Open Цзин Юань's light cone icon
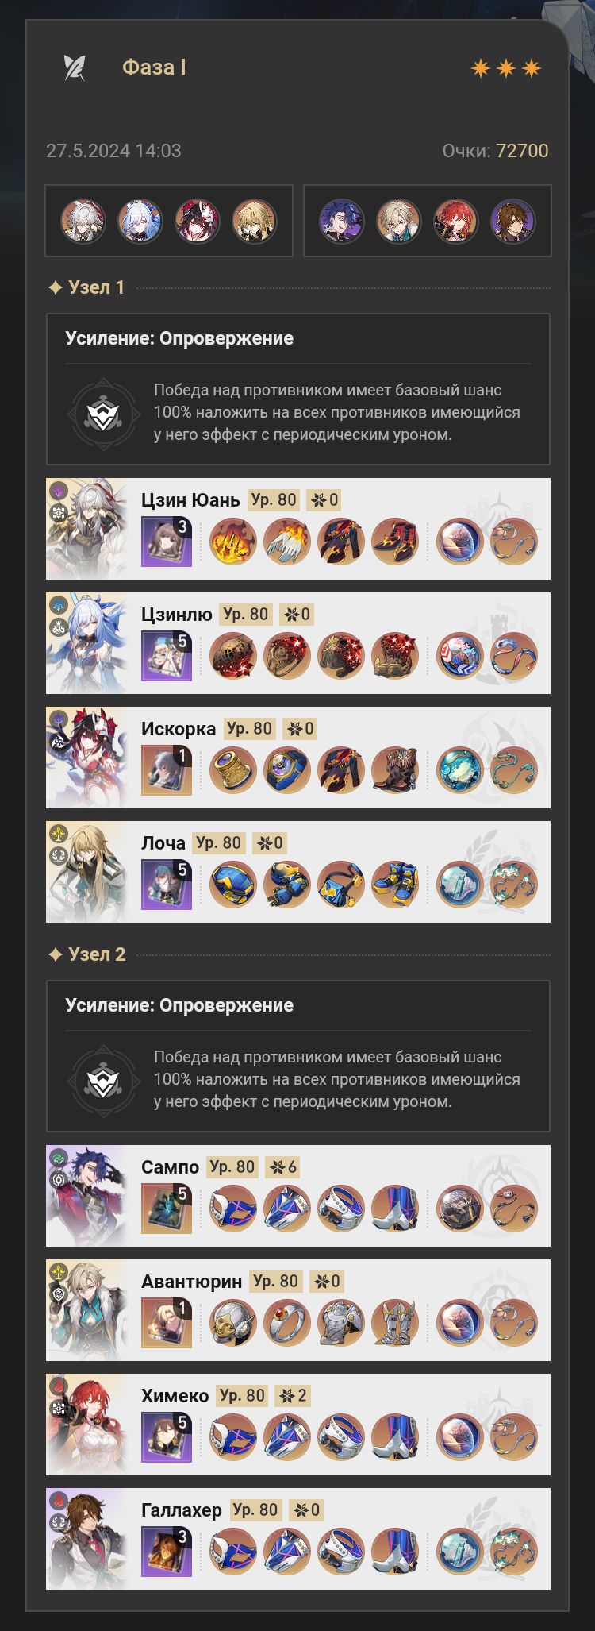The image size is (595, 1631). click(x=167, y=542)
